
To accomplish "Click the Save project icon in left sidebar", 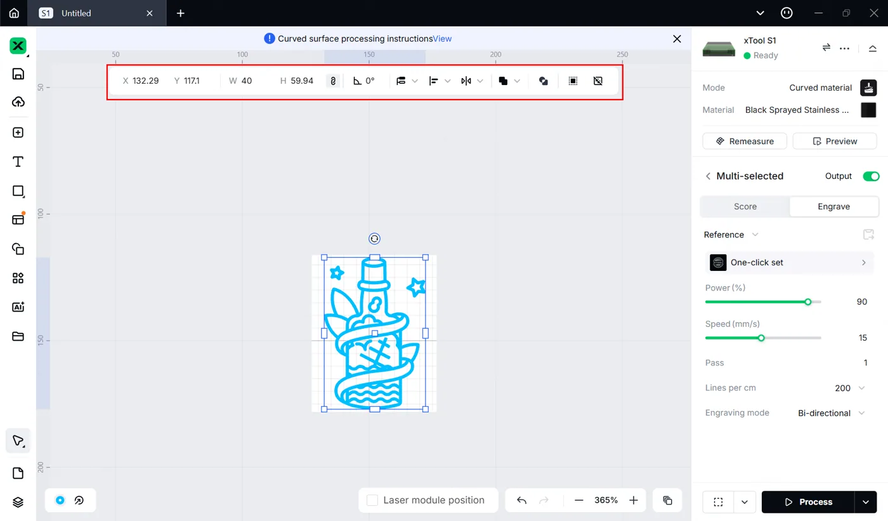I will pos(18,74).
